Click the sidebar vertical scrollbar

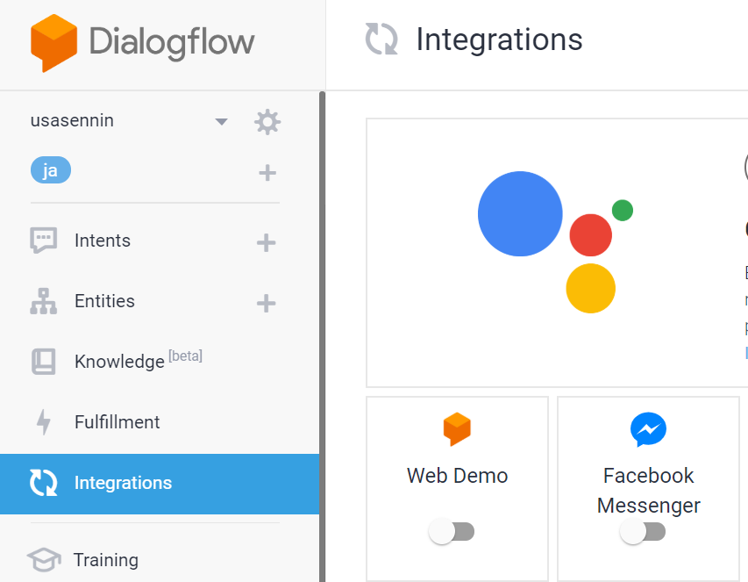[322, 334]
